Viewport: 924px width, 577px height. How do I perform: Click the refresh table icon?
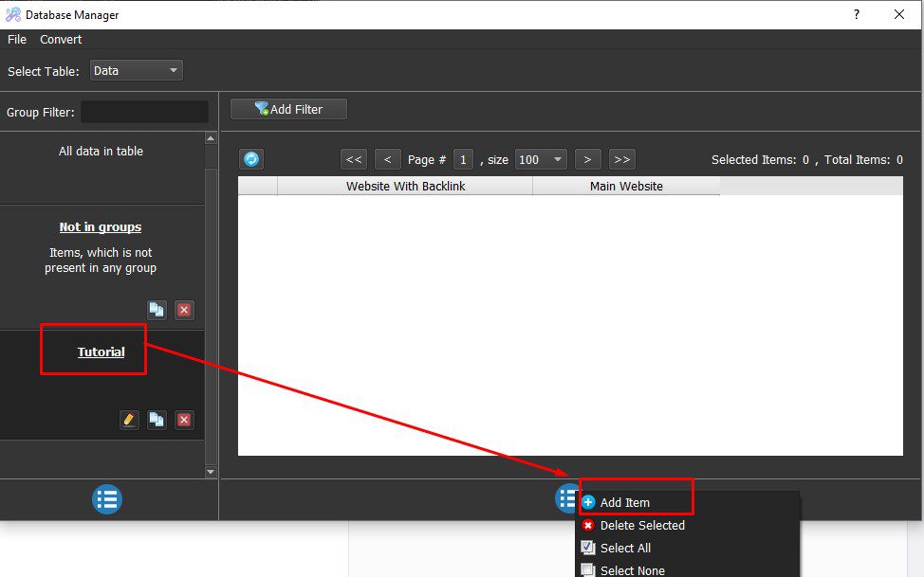251,159
